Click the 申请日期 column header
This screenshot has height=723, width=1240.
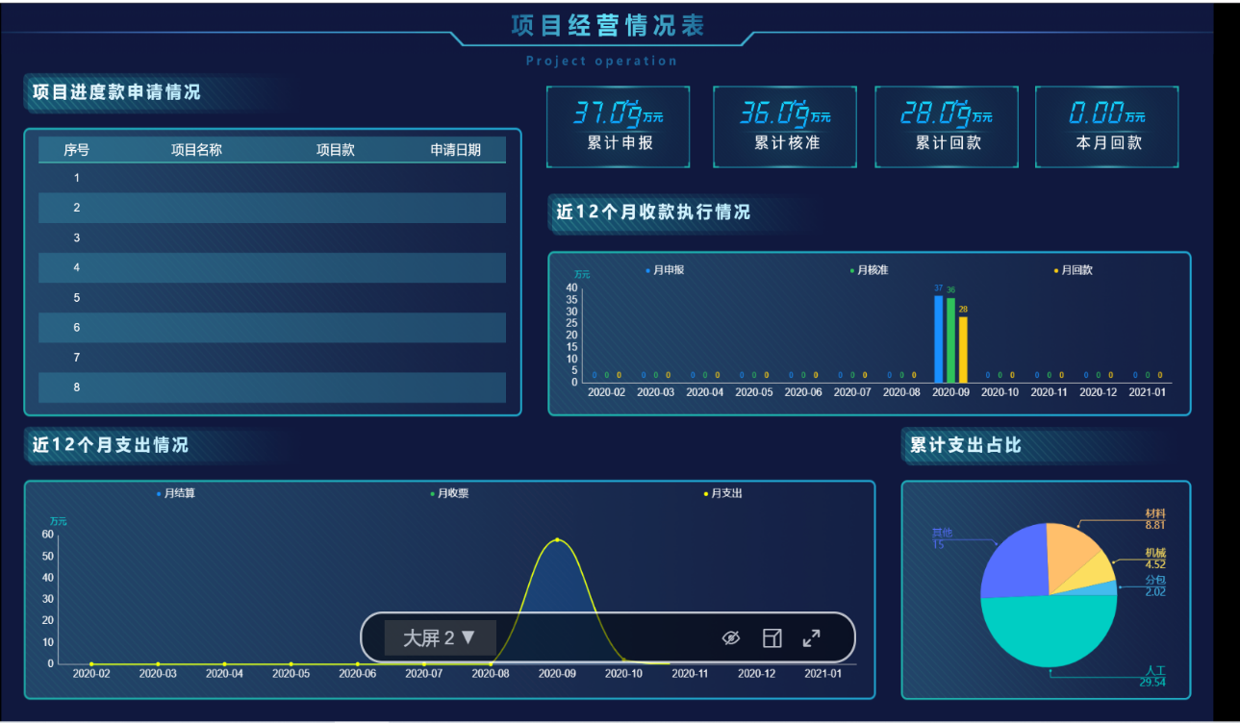click(455, 150)
